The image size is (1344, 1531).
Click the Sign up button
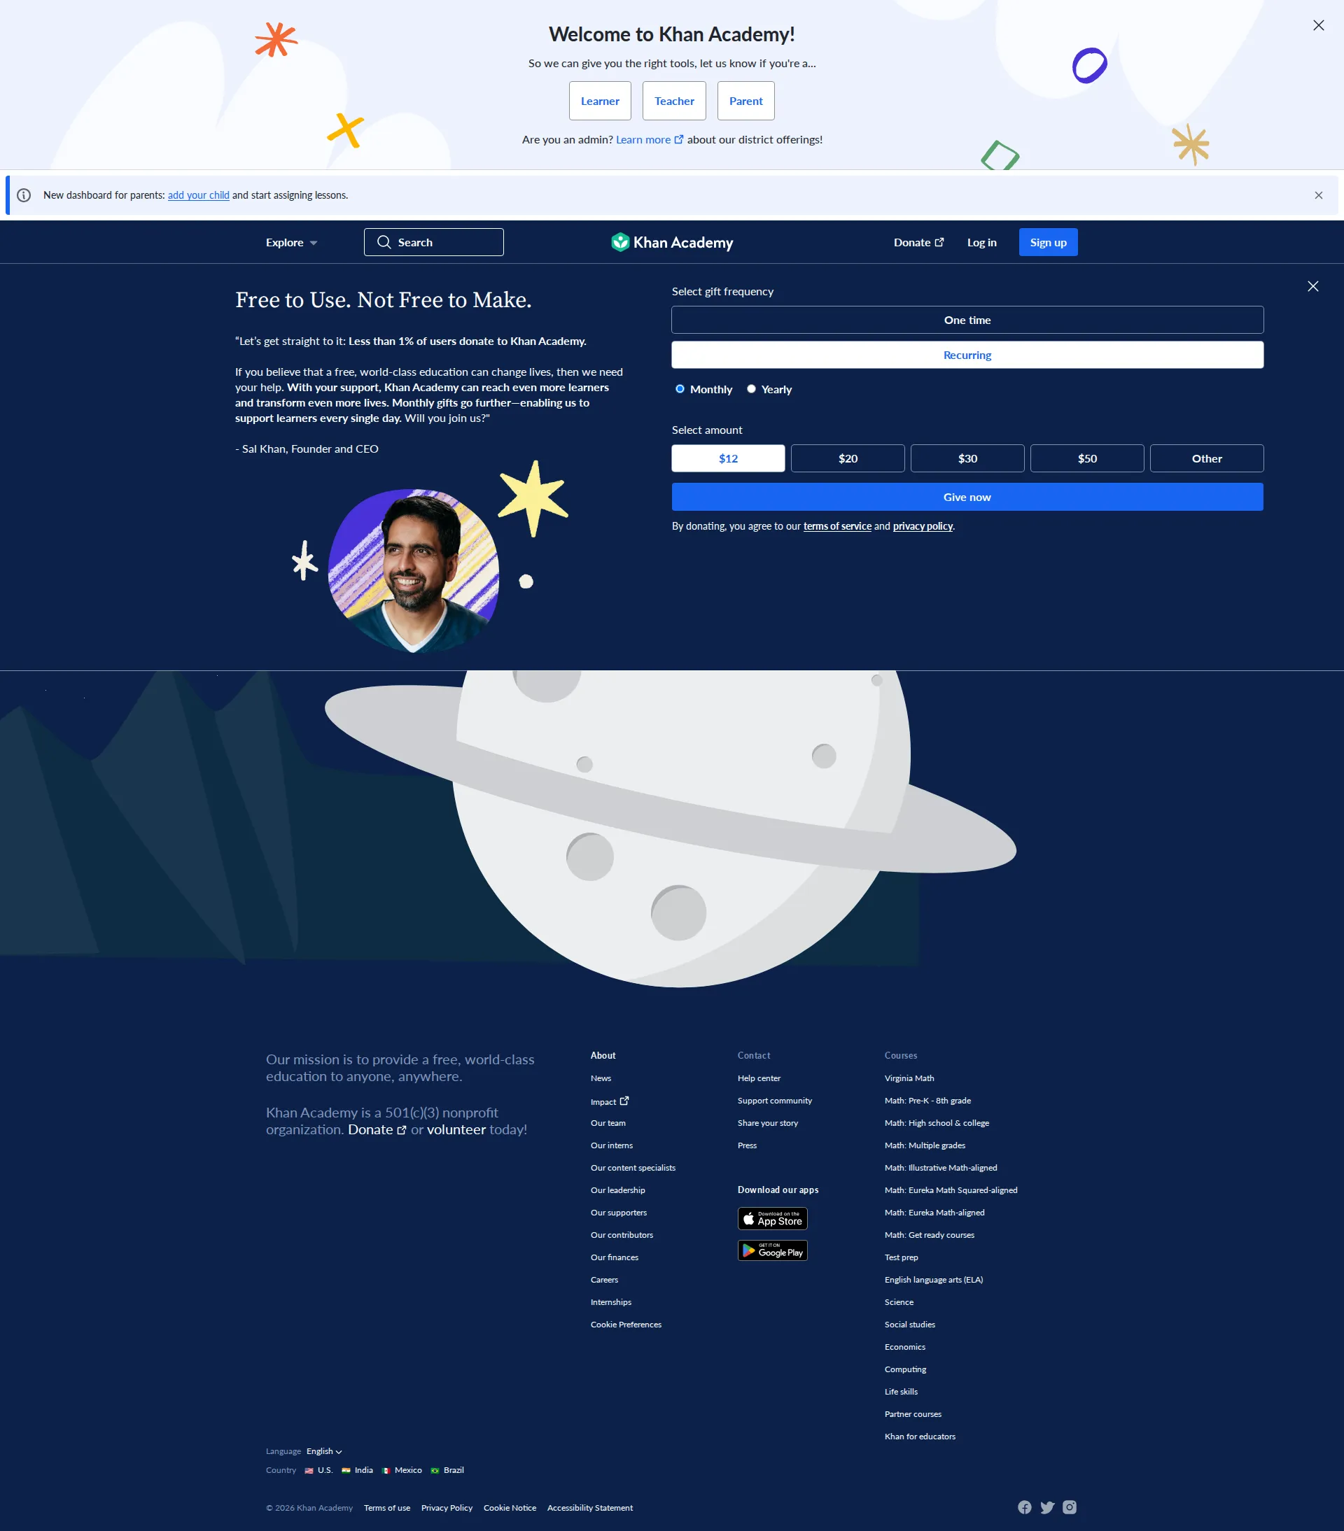pos(1048,243)
